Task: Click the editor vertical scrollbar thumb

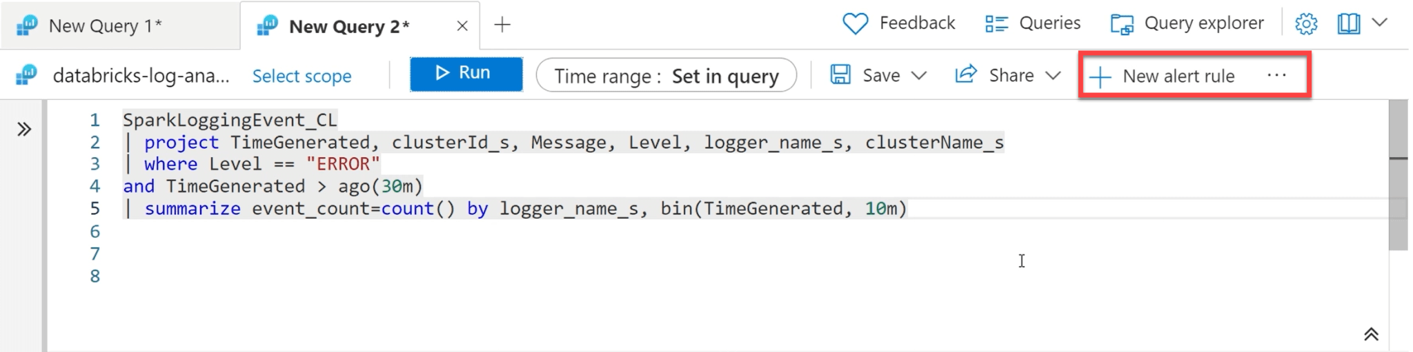Action: tap(1398, 175)
